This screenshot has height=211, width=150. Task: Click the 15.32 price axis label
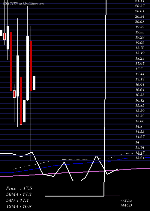pos(140,116)
